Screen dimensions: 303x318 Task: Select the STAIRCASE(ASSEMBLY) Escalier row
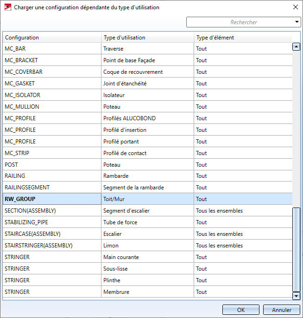147,234
